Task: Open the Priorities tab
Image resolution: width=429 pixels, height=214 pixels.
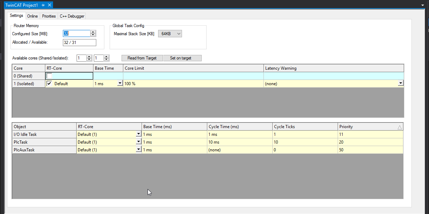Action: pos(49,16)
